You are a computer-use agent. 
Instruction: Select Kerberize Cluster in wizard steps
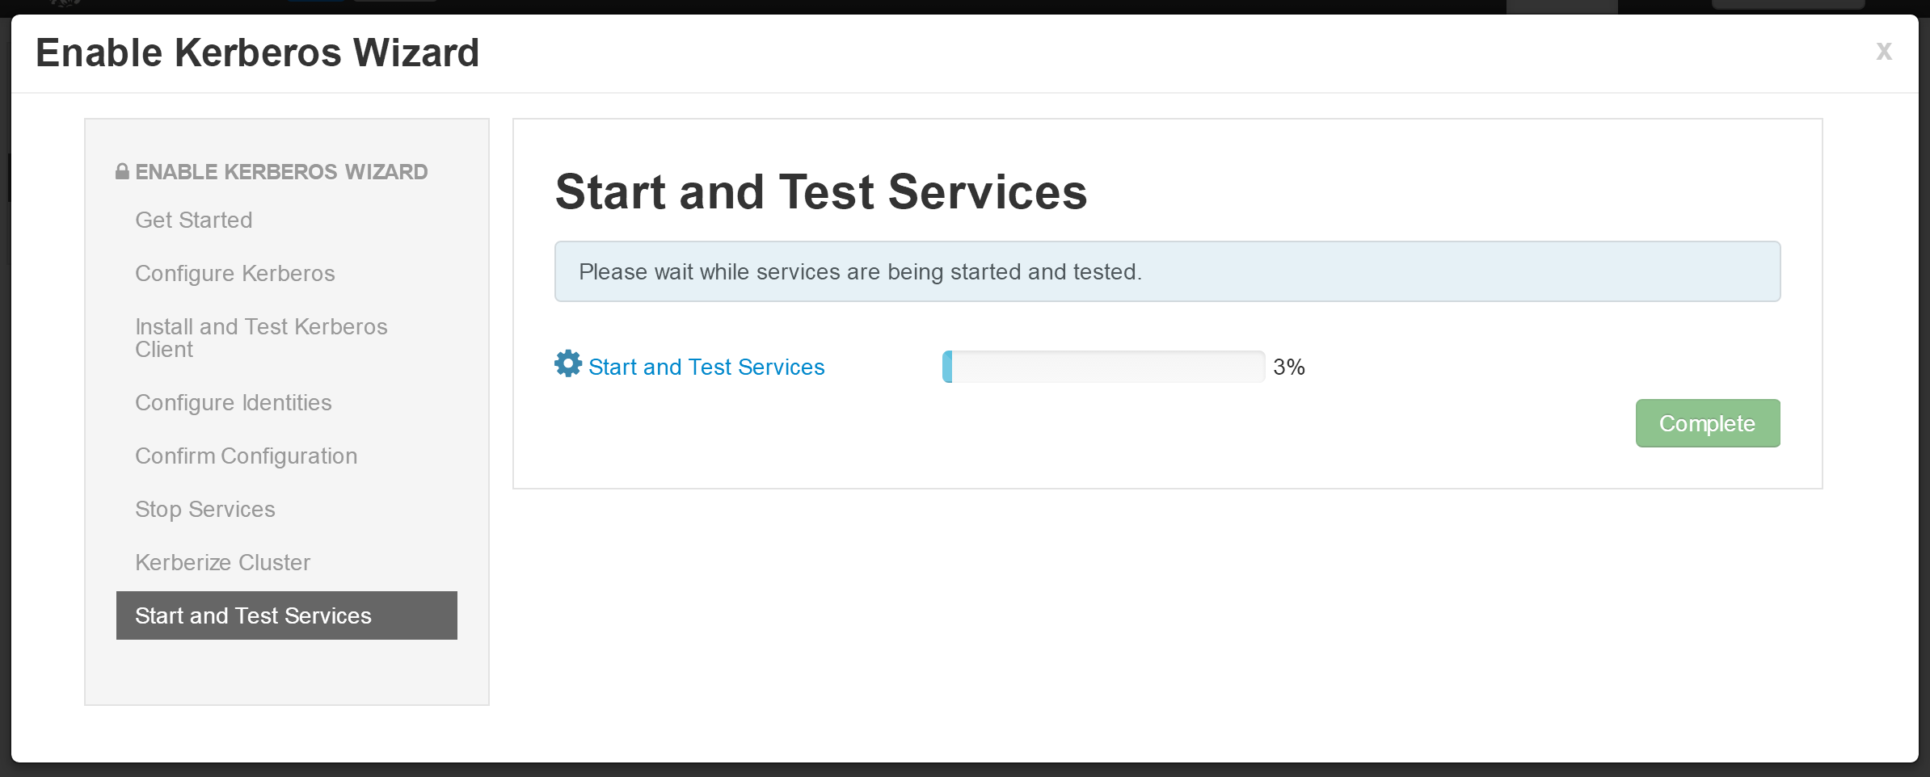click(x=223, y=562)
